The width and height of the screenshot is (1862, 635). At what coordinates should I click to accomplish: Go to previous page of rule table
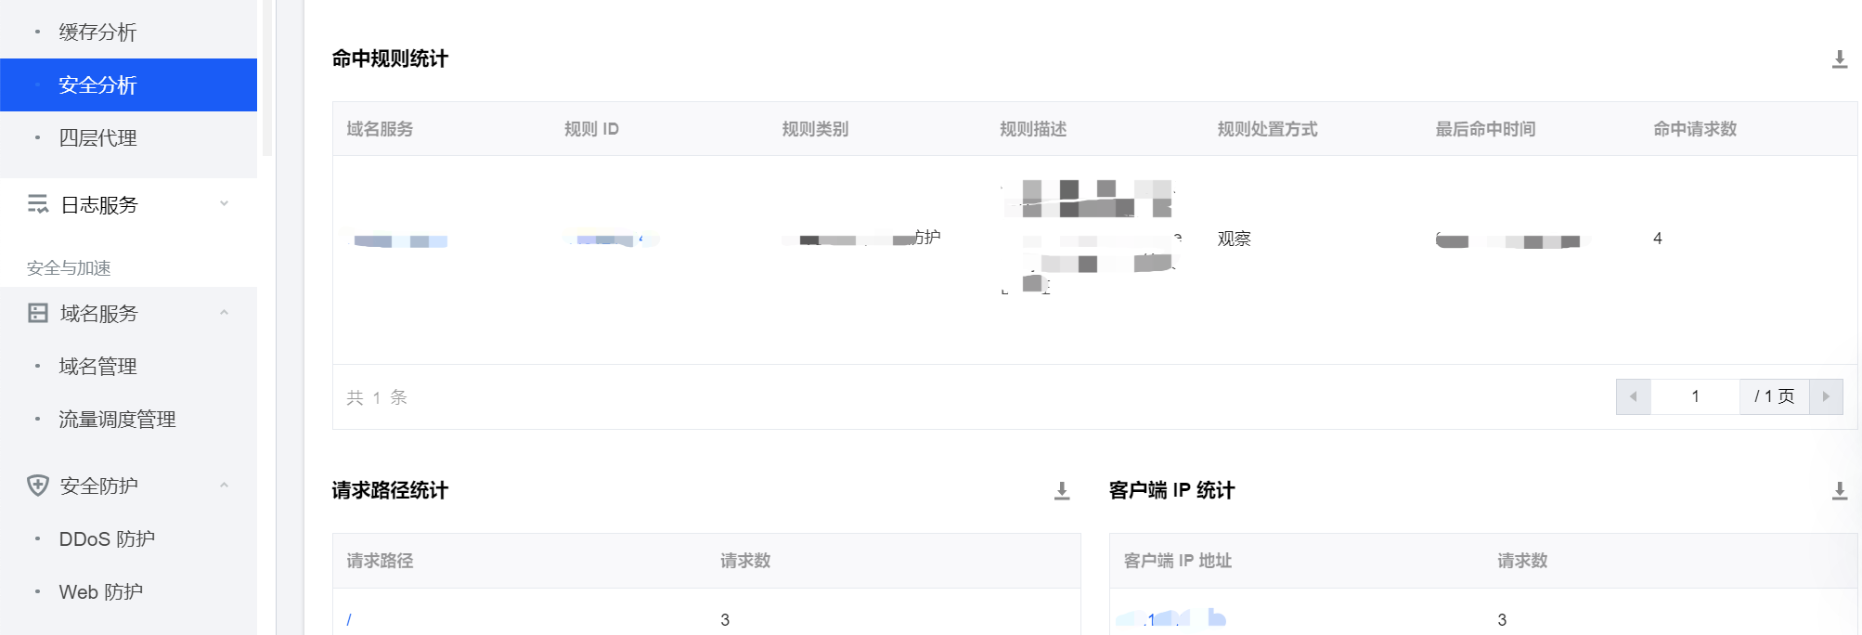1633,396
